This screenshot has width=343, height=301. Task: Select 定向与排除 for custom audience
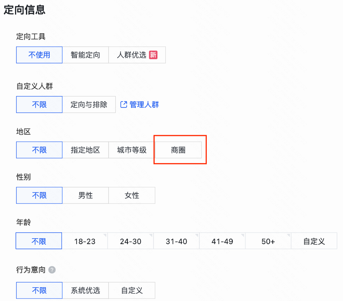tap(90, 104)
